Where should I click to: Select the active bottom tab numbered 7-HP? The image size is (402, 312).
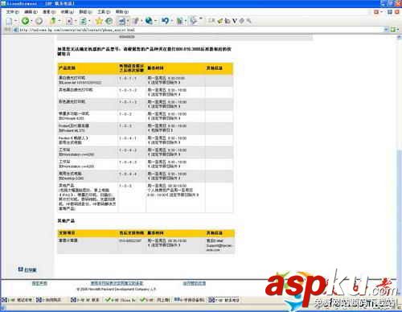click(224, 300)
